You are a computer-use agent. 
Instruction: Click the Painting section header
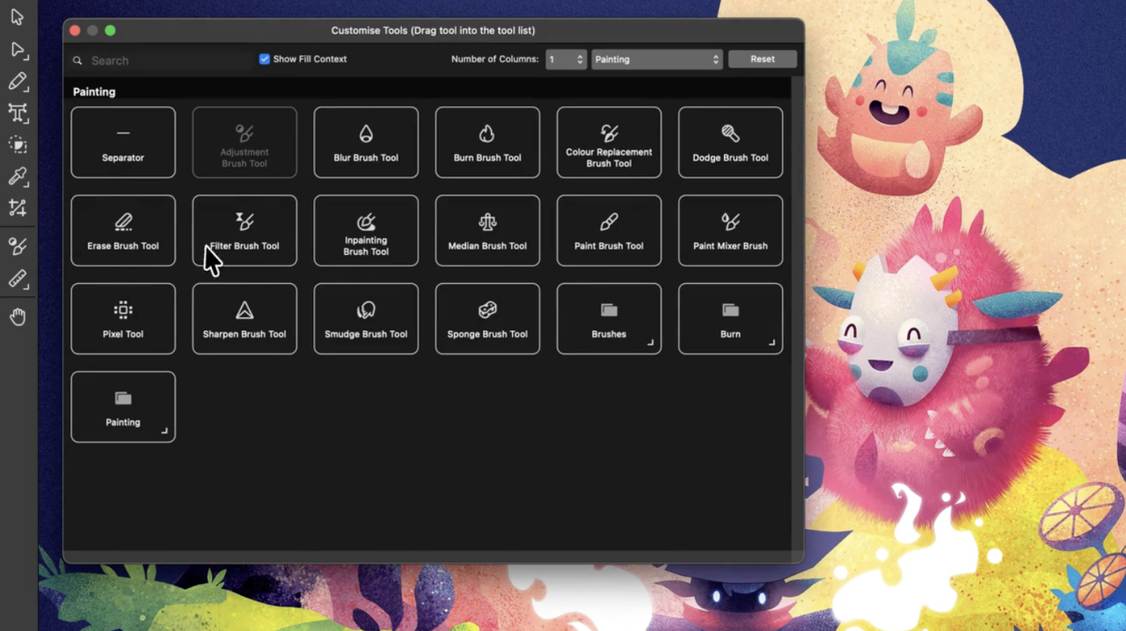pos(93,91)
